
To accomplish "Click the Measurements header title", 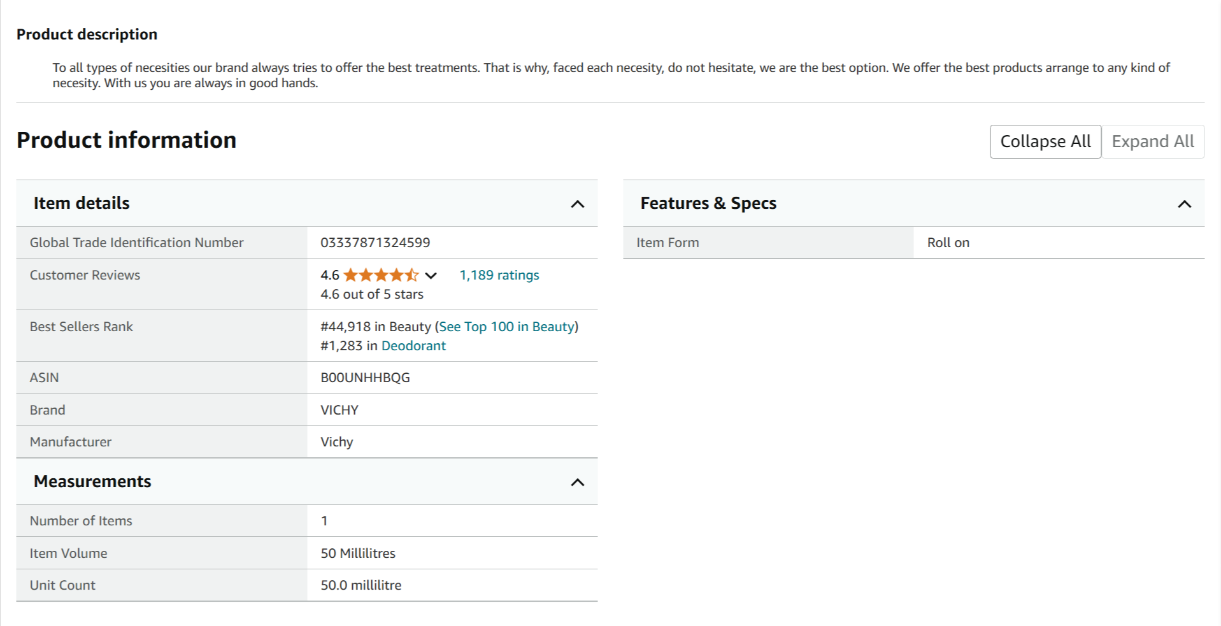I will [x=92, y=481].
